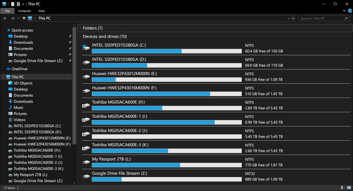Click the OneDrive cloud icon in sidebar
The width and height of the screenshot is (353, 191).
pos(9,69)
